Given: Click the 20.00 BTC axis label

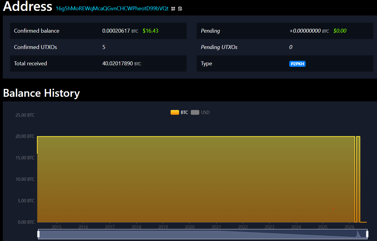Looking at the screenshot, I should pos(25,136).
